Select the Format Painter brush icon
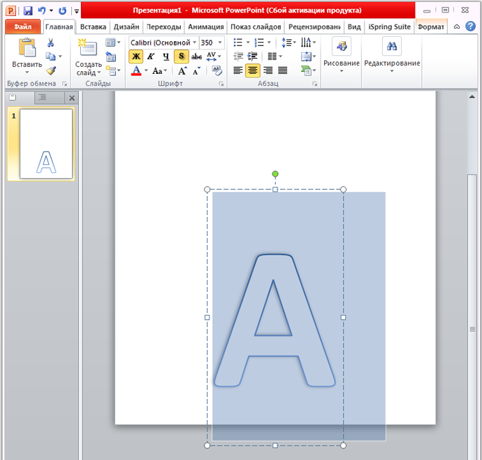Viewport: 482px width, 460px height. pos(51,71)
